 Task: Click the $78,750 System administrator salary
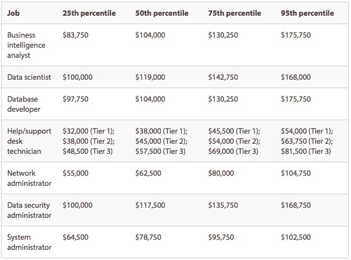[x=149, y=238]
